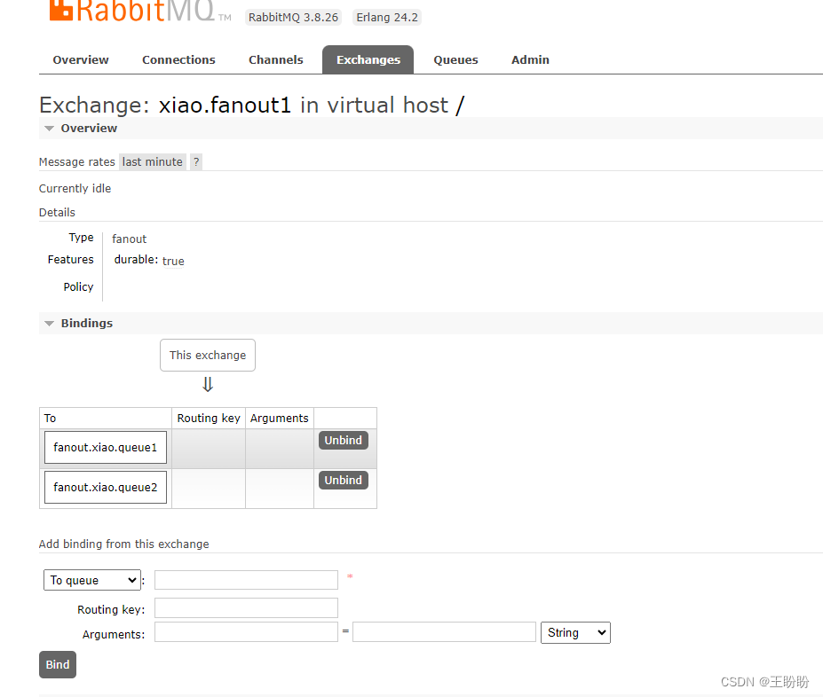Click the Bind button
This screenshot has height=697, width=823.
pyautogui.click(x=58, y=664)
